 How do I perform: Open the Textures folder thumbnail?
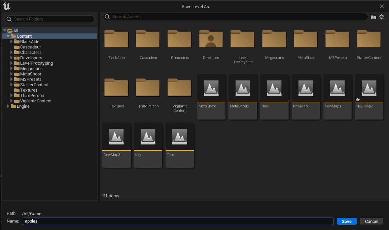[x=116, y=88]
